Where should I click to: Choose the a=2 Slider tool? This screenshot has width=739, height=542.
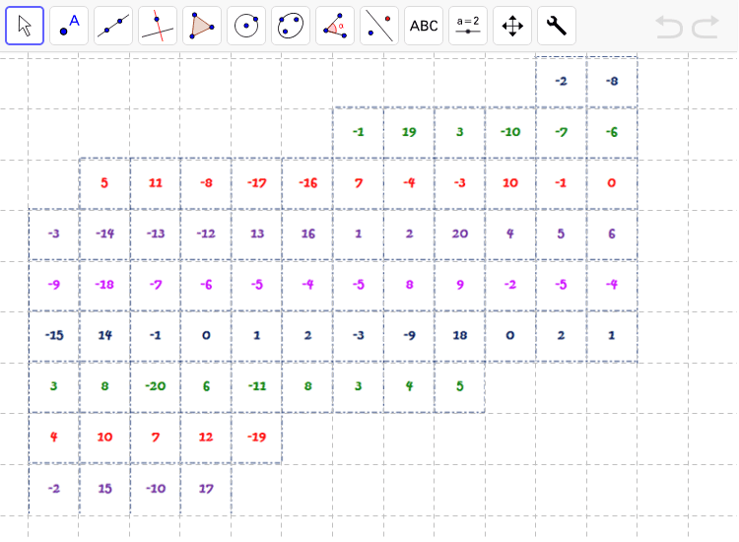click(x=468, y=26)
